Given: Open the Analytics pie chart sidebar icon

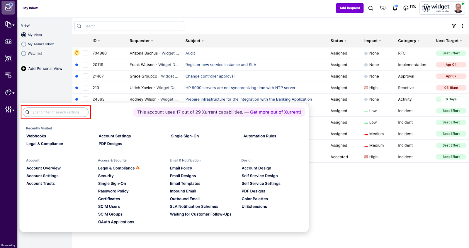Looking at the screenshot, I should tap(9, 92).
